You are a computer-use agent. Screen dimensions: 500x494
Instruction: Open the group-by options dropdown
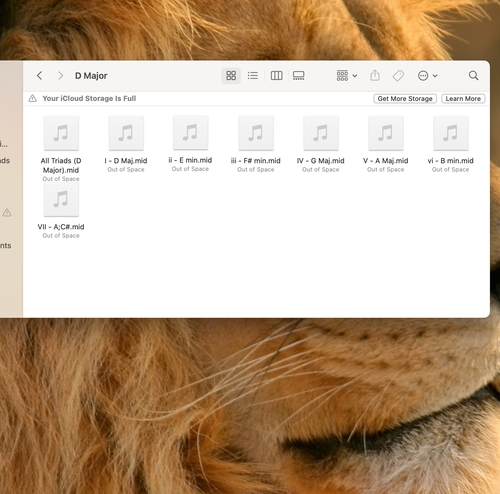pyautogui.click(x=347, y=76)
